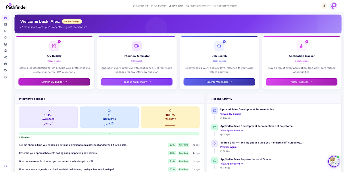Click the my Pathfinder logo
Image resolution: width=344 pixels, height=172 pixels.
(x=16, y=6)
